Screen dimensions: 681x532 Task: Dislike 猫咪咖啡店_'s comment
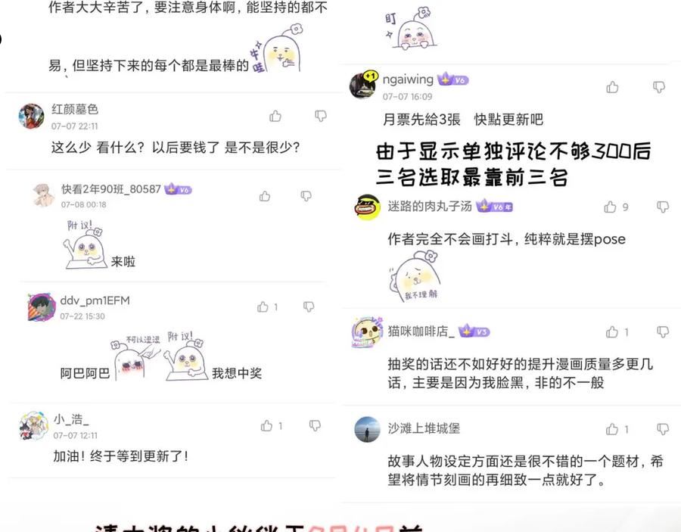click(x=663, y=332)
